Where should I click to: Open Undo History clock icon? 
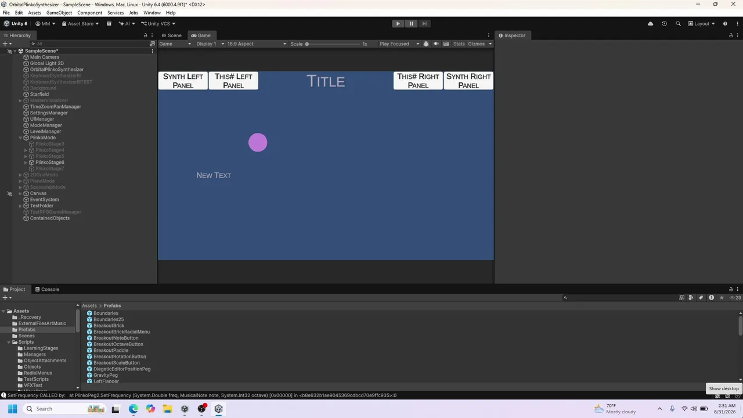click(x=664, y=24)
